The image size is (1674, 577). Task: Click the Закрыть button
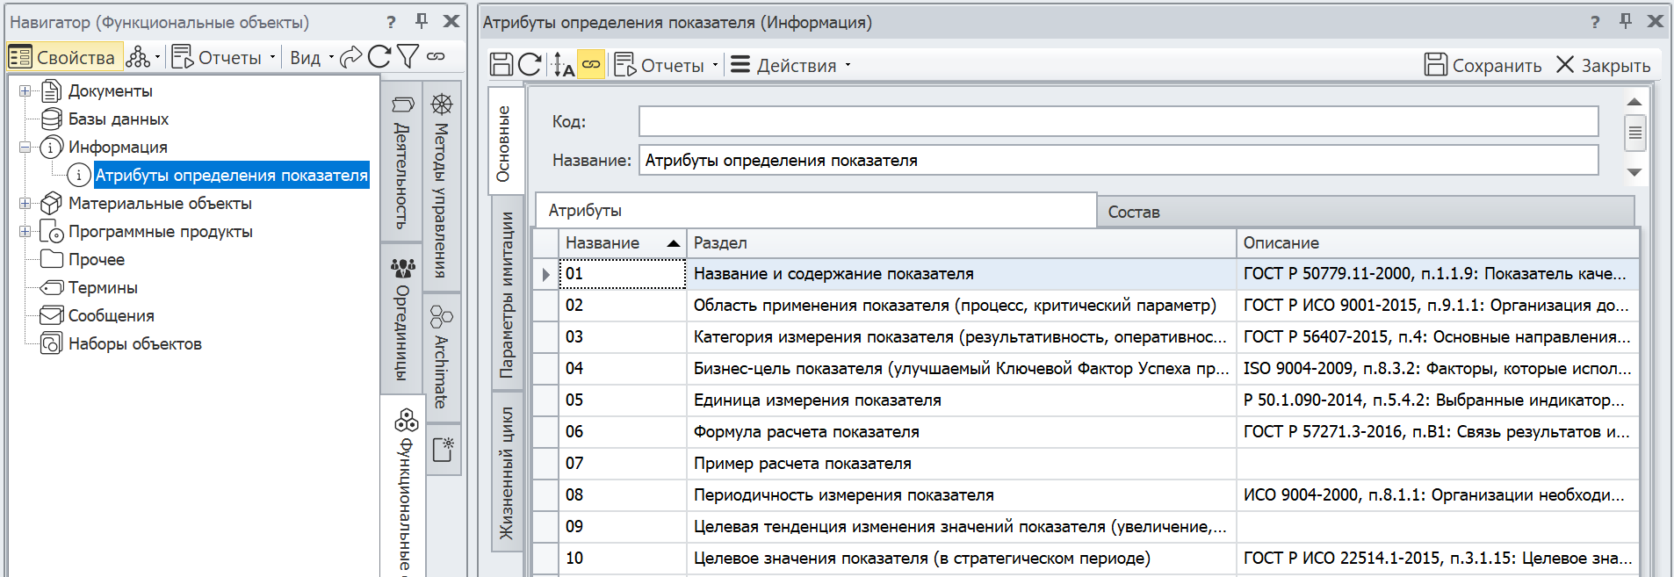point(1604,66)
